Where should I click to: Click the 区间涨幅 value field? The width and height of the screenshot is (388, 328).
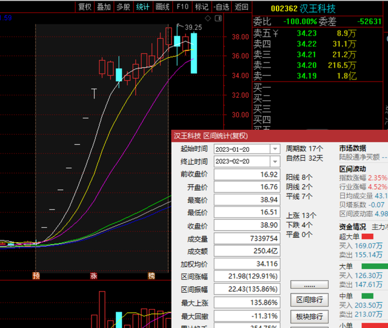tap(246, 276)
